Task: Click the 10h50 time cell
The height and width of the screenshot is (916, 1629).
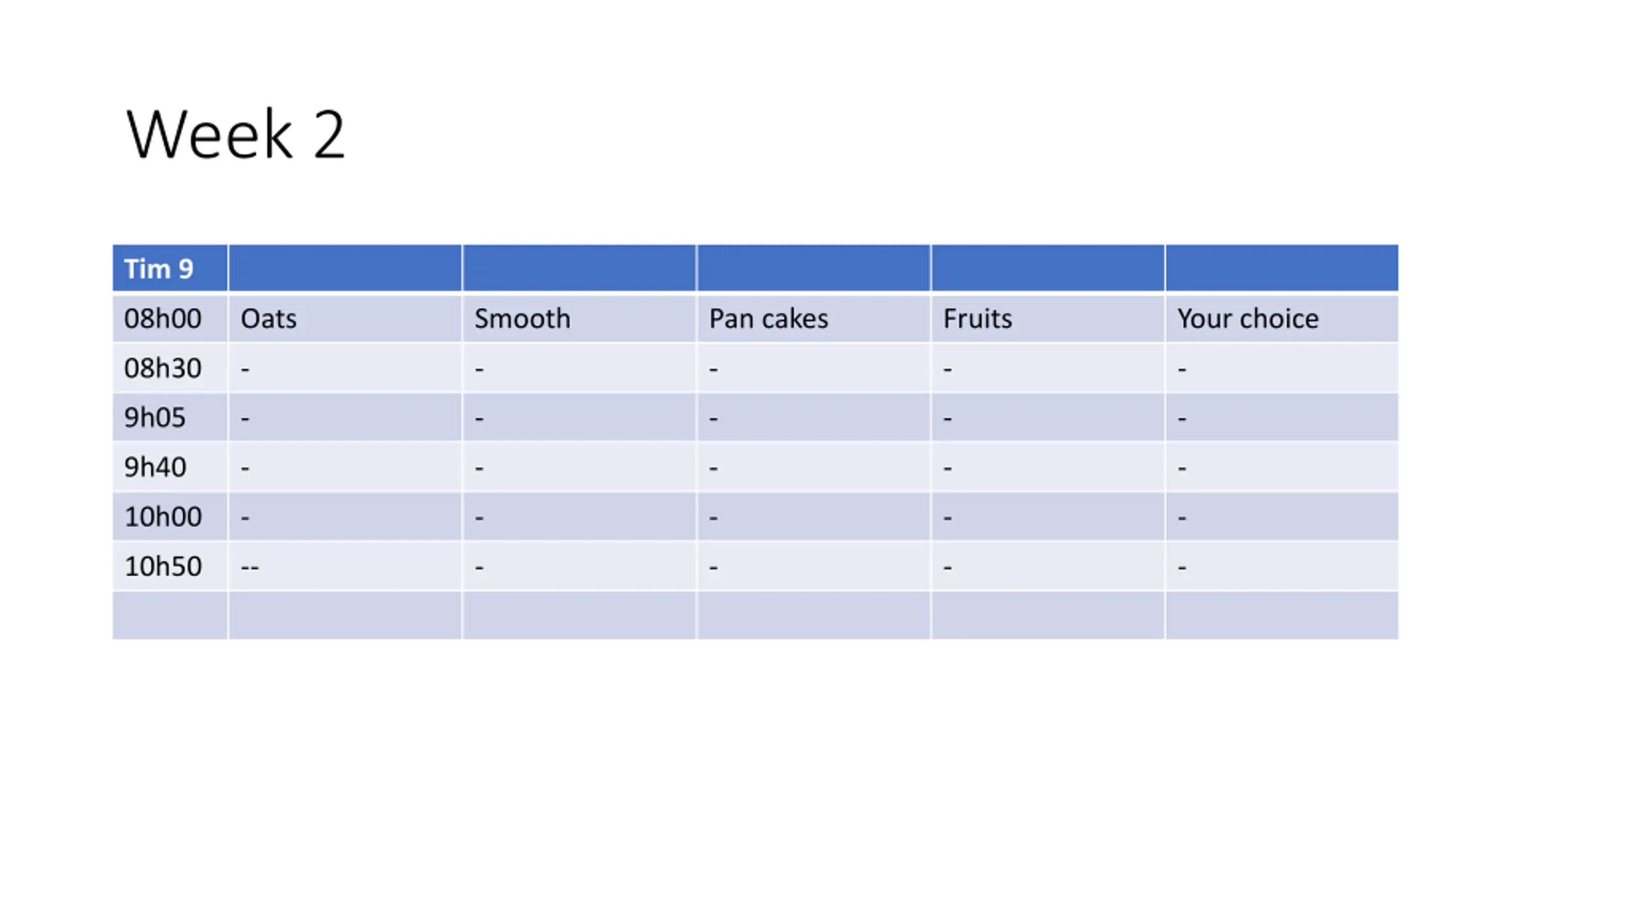Action: point(170,566)
